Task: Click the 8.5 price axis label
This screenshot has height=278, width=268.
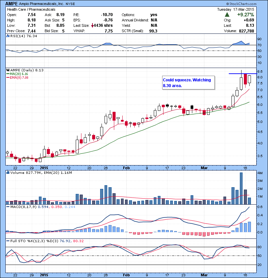Action: pyautogui.click(x=260, y=72)
